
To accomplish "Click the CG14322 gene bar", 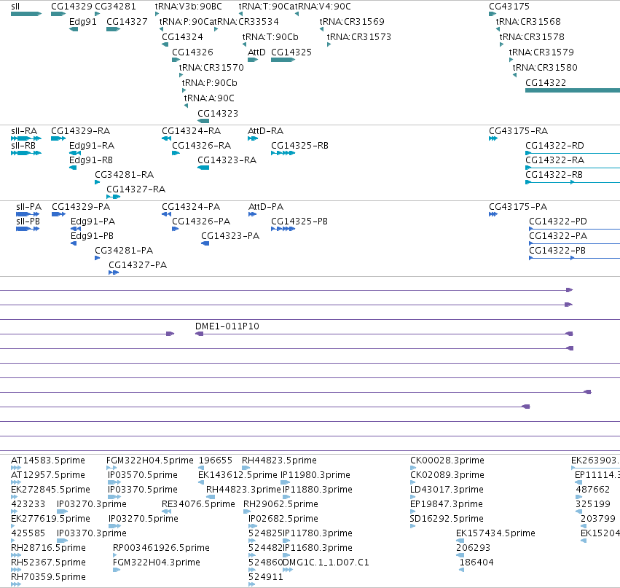I will pyautogui.click(x=573, y=90).
